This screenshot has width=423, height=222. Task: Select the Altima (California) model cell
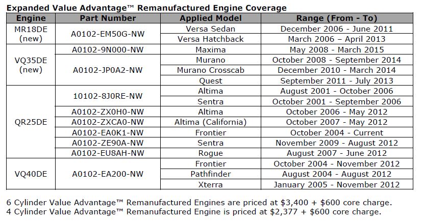click(x=209, y=122)
